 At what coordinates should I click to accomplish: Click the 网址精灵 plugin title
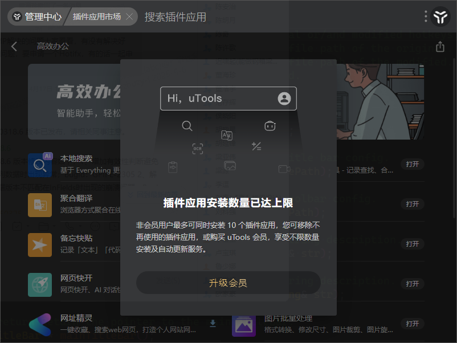point(76,318)
